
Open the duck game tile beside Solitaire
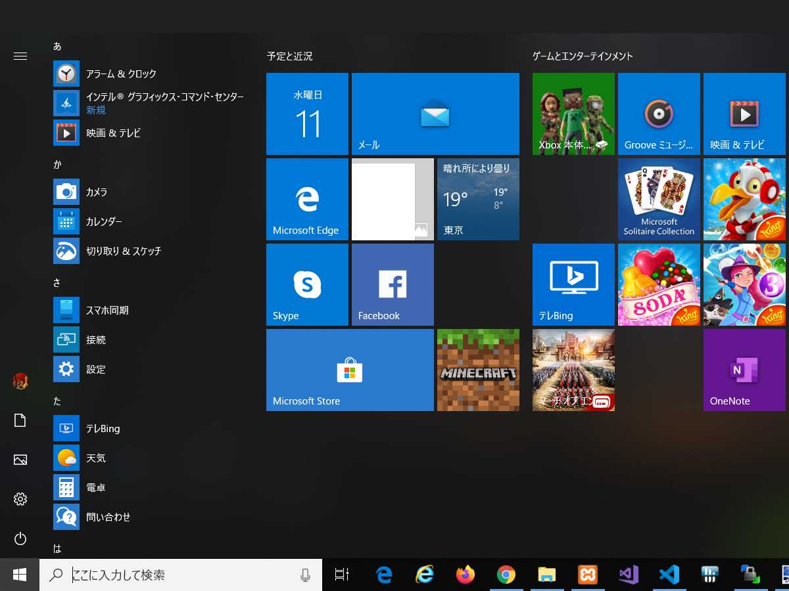point(744,199)
